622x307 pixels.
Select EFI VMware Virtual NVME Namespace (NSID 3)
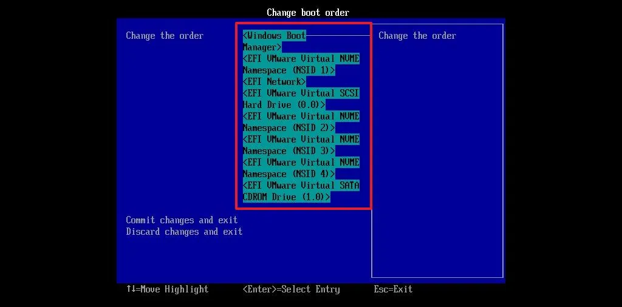coord(301,145)
